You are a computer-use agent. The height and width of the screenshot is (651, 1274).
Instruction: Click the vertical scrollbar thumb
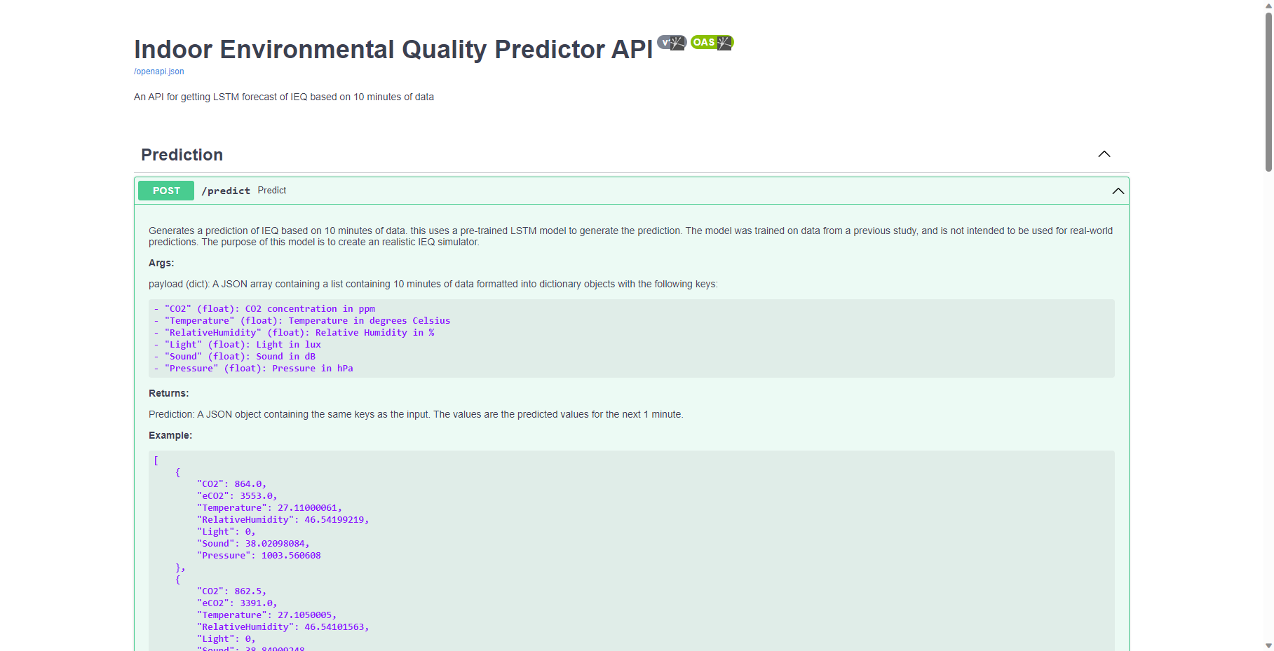tap(1268, 91)
